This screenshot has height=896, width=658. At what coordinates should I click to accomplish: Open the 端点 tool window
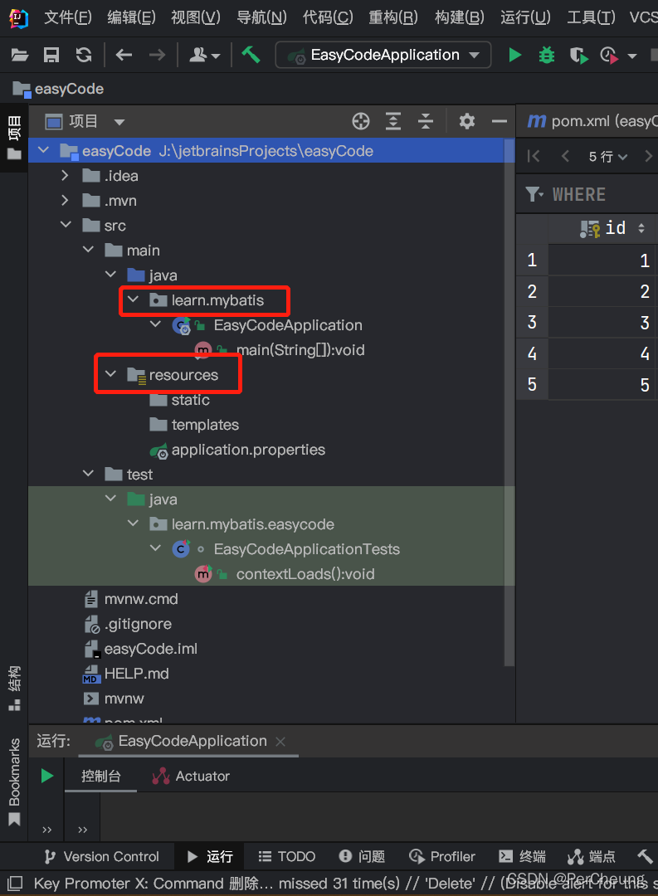[591, 856]
